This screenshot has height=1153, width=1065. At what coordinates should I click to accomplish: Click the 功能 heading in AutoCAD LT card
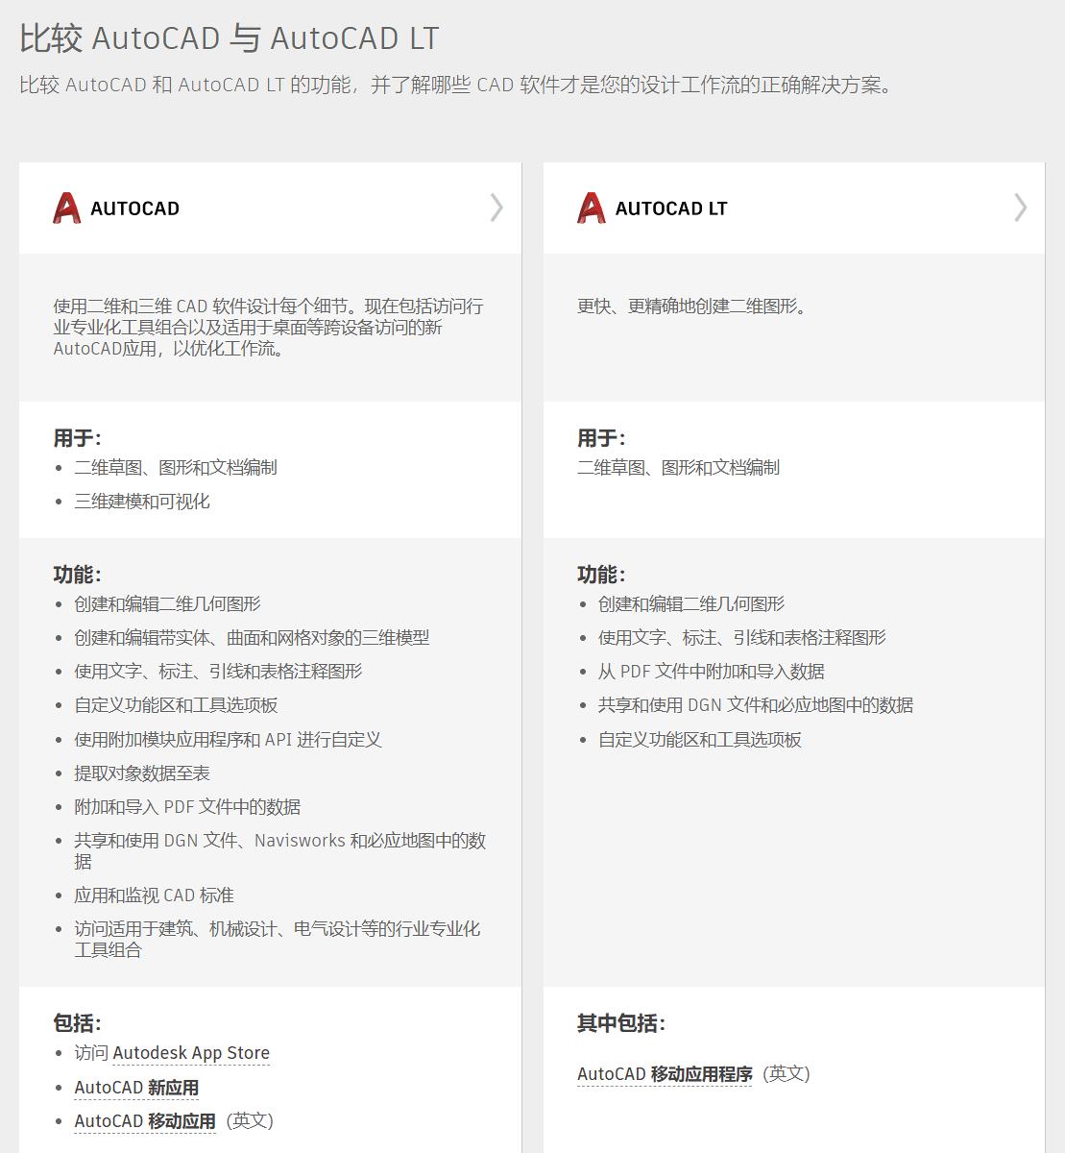tap(601, 575)
